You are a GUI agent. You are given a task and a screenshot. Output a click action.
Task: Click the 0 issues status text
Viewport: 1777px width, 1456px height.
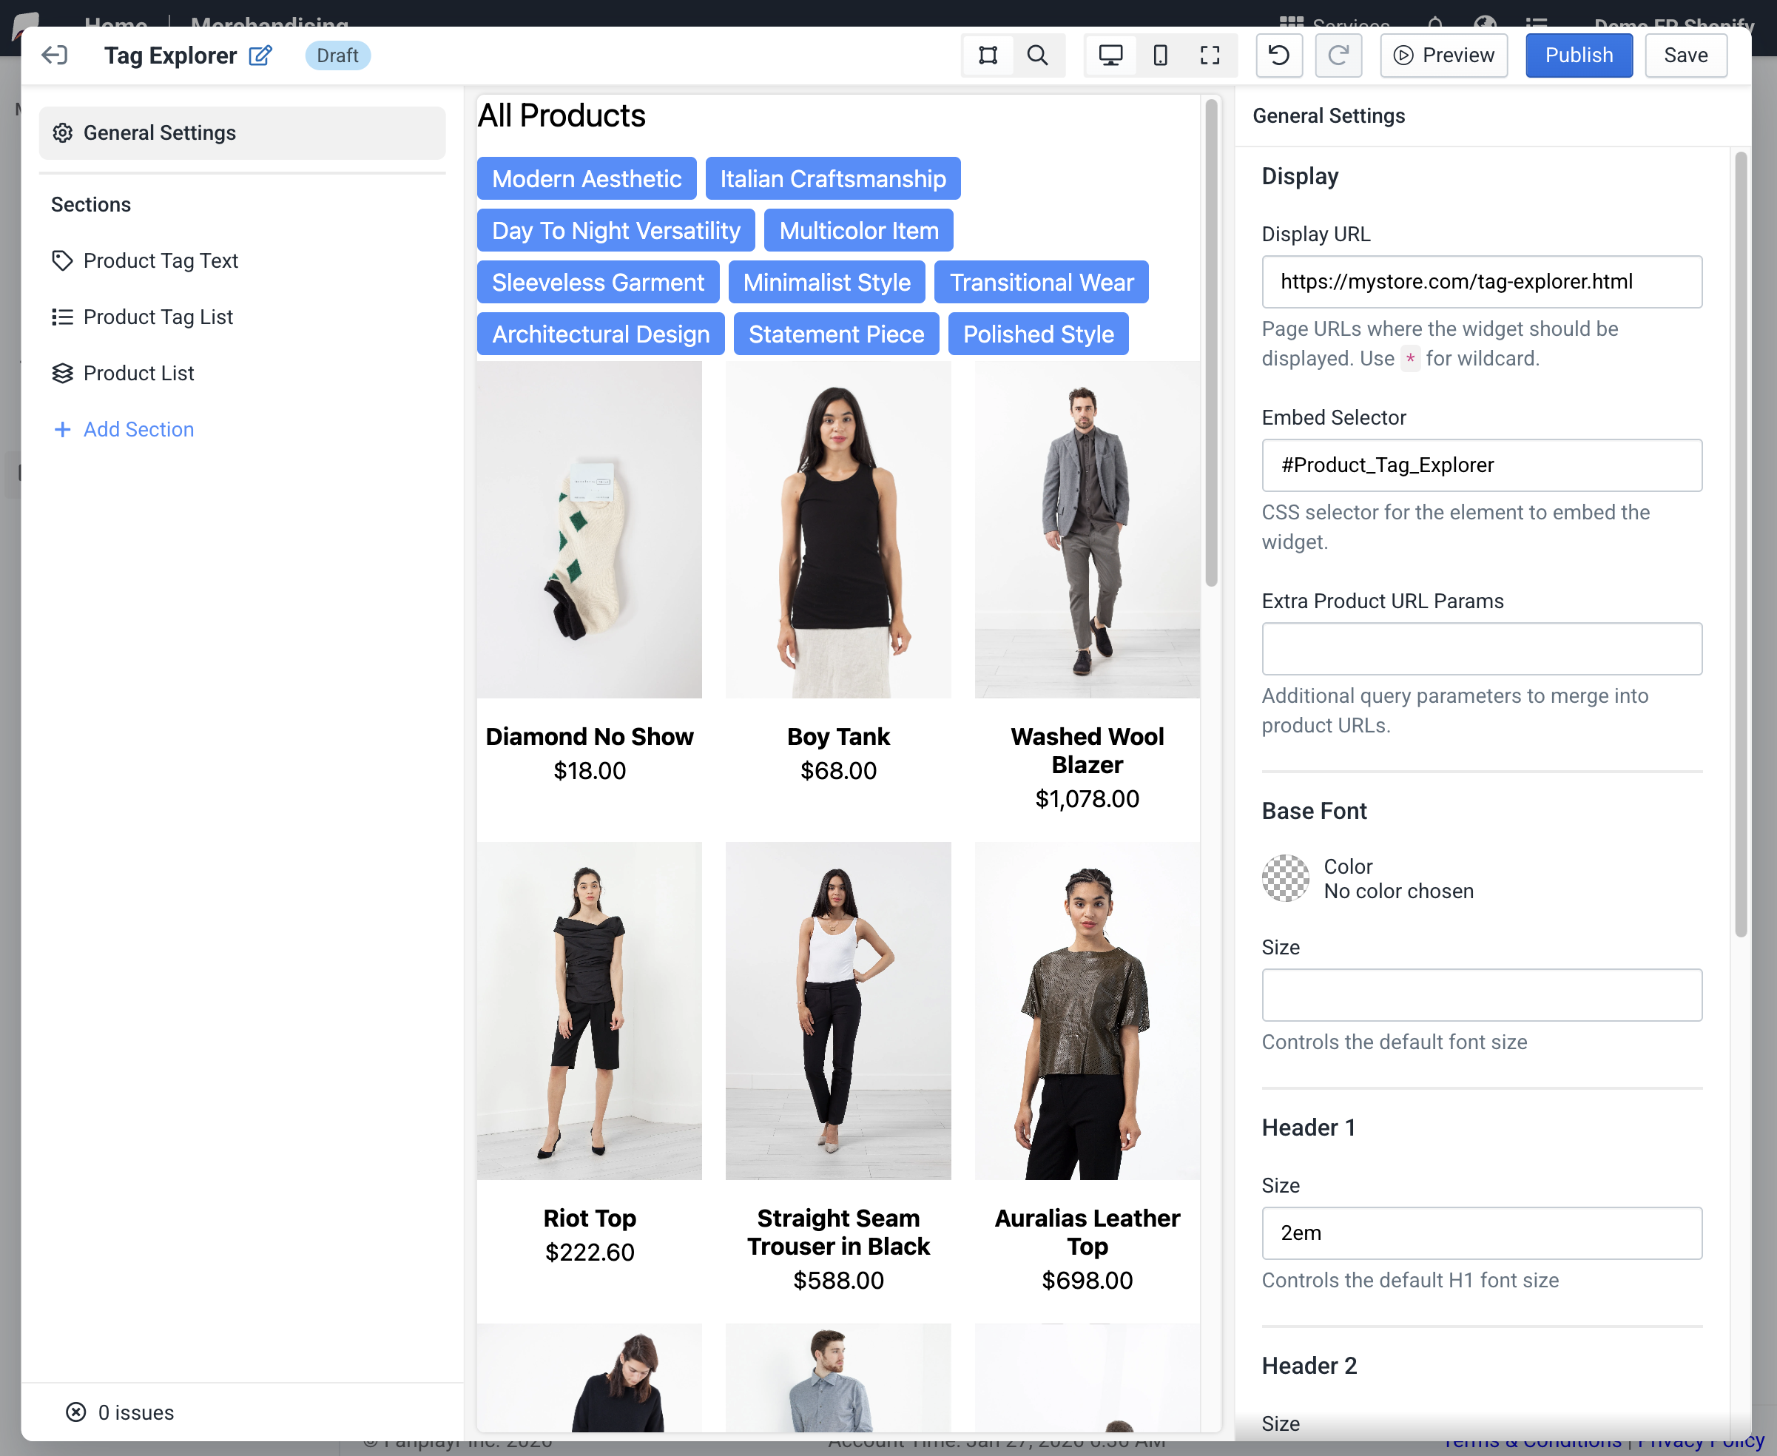coord(136,1412)
